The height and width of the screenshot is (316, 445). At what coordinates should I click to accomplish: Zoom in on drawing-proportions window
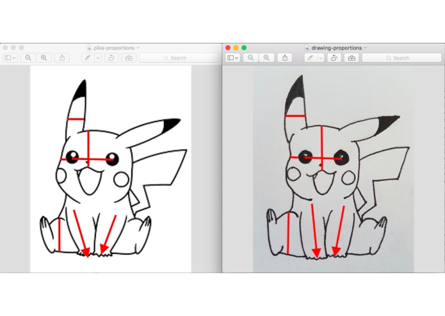click(266, 58)
